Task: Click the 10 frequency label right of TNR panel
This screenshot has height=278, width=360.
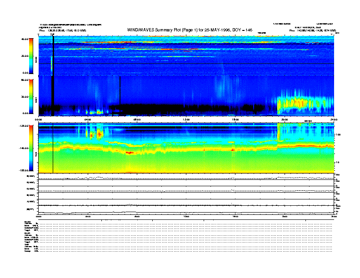Action: pos(337,163)
